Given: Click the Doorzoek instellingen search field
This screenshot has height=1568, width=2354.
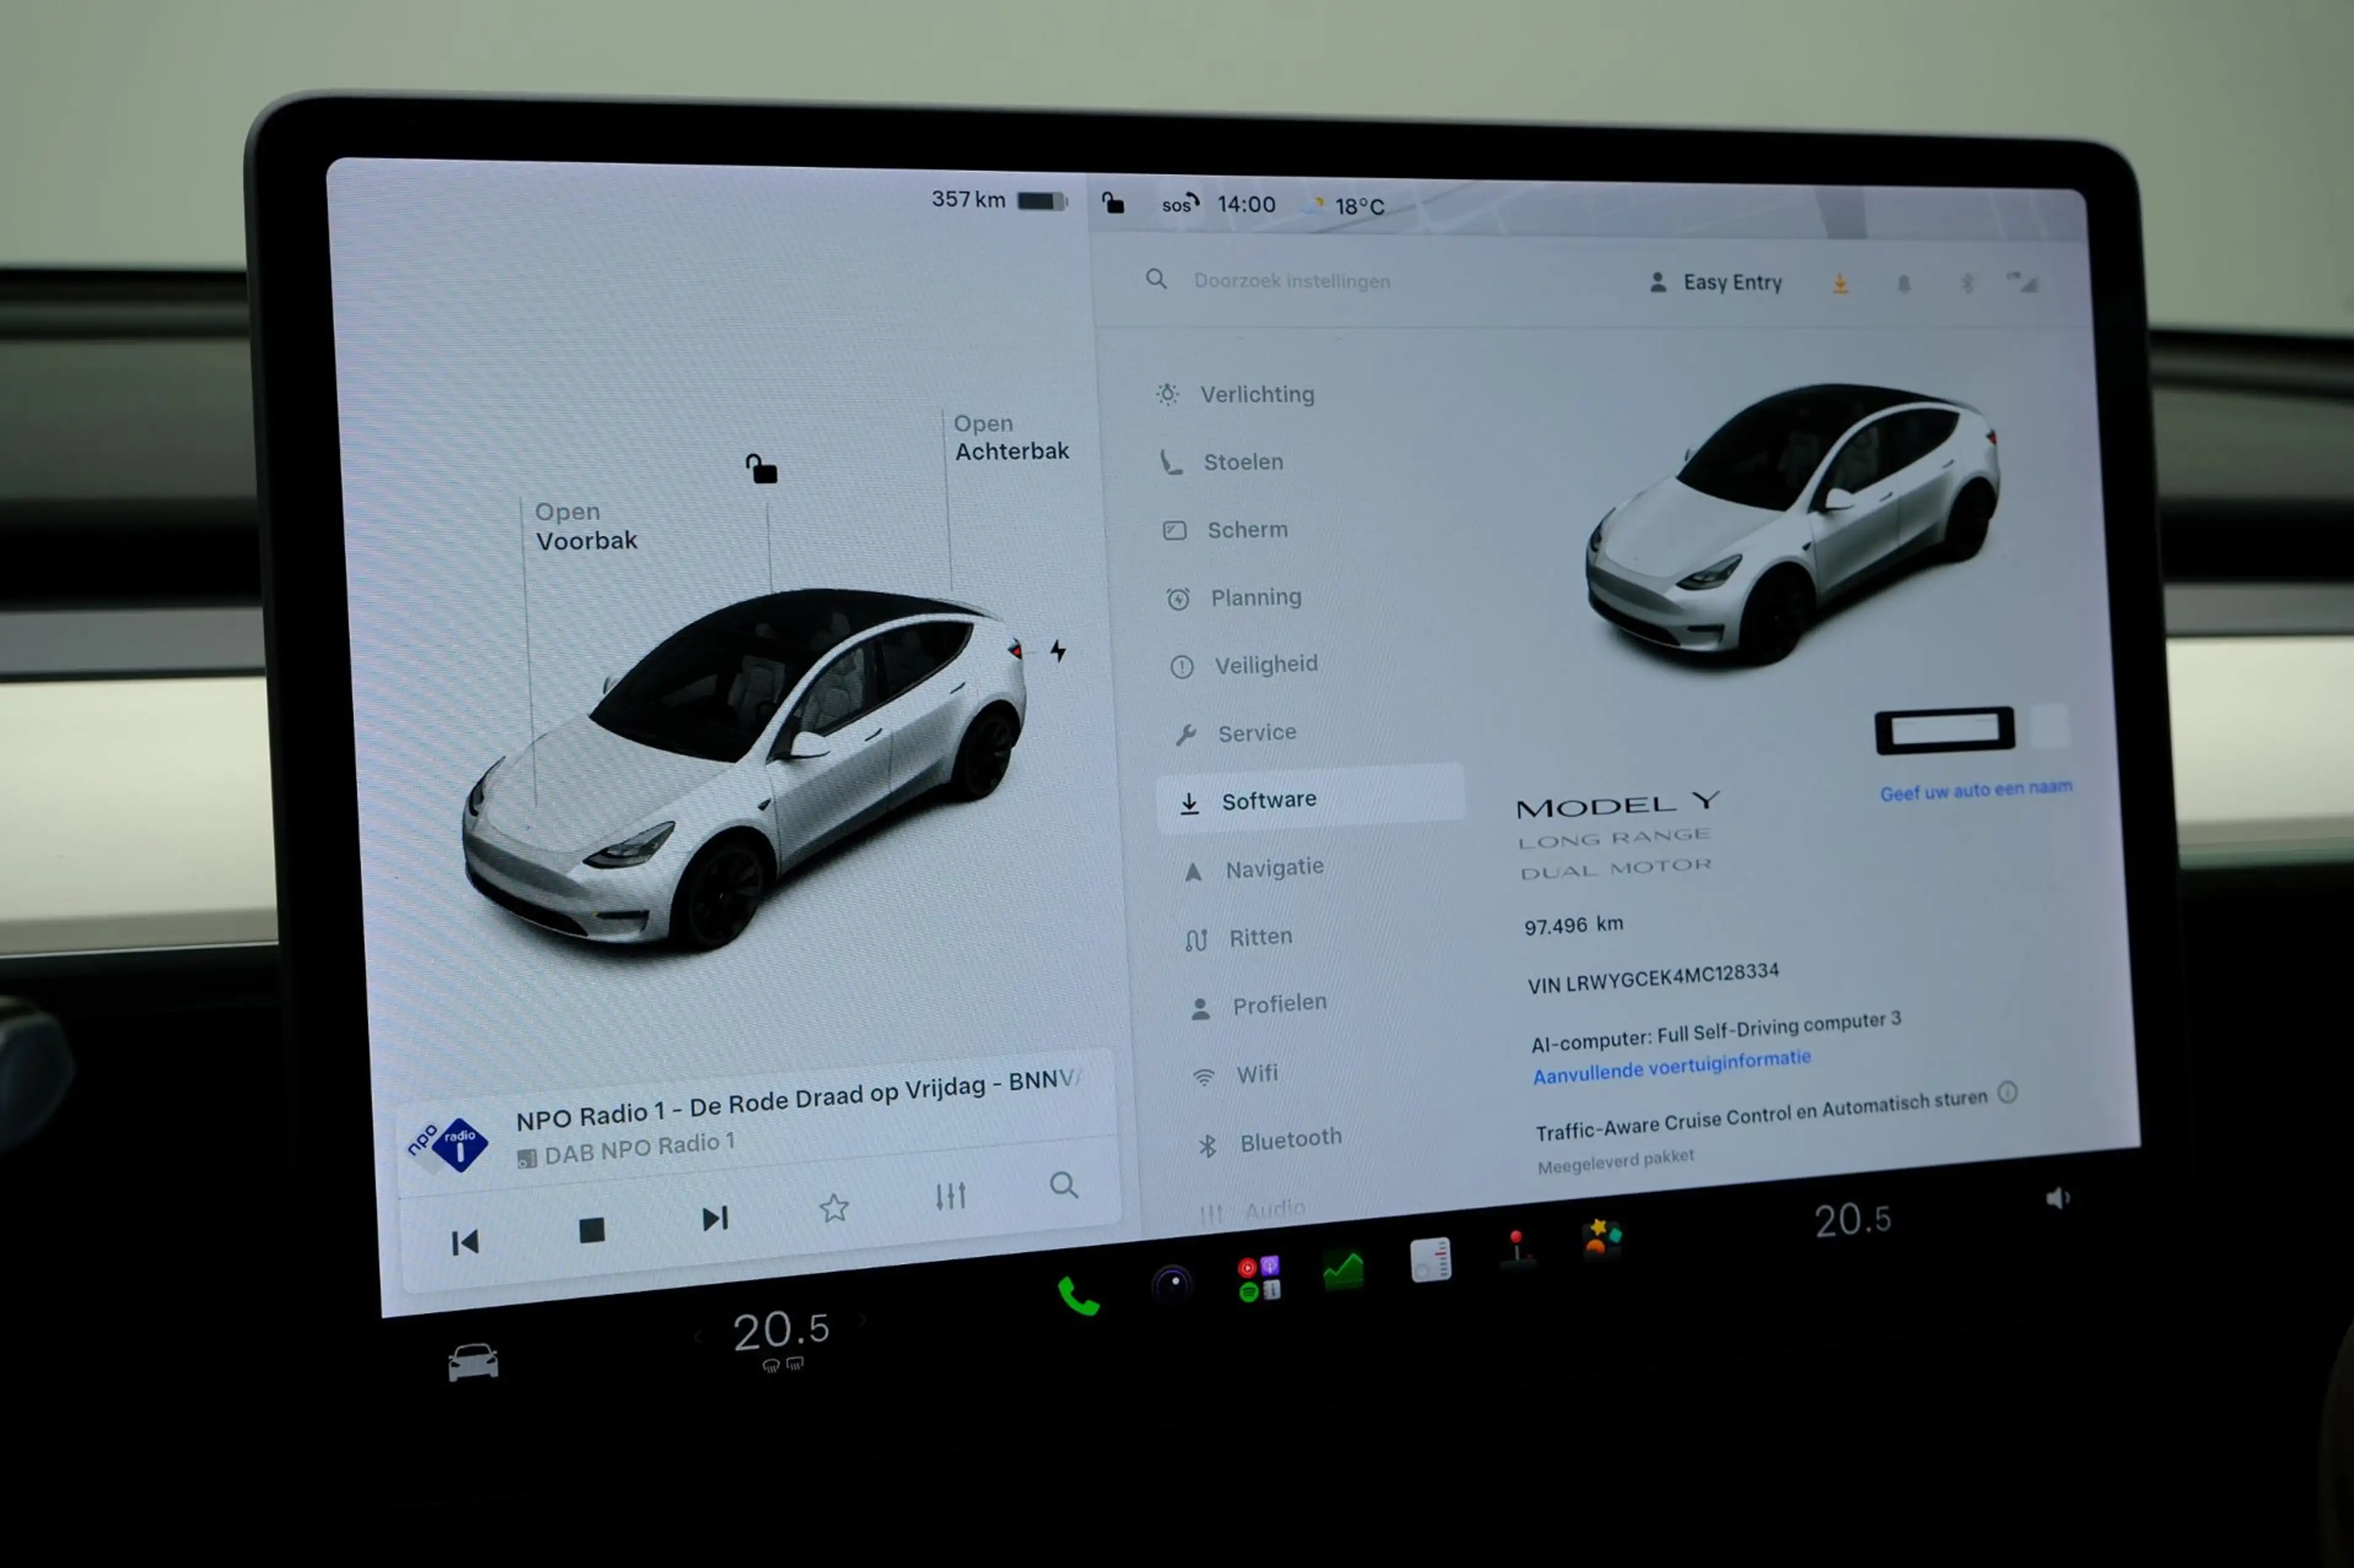Looking at the screenshot, I should (1290, 281).
